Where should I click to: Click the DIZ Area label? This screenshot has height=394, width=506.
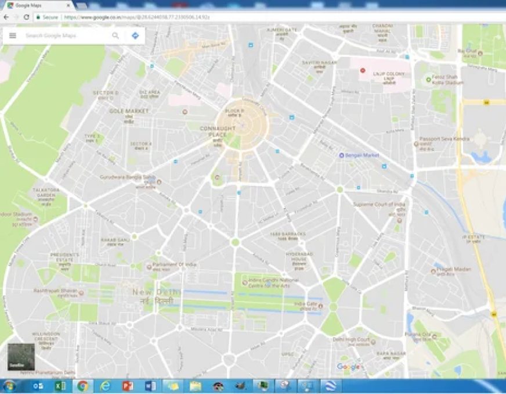(150, 92)
